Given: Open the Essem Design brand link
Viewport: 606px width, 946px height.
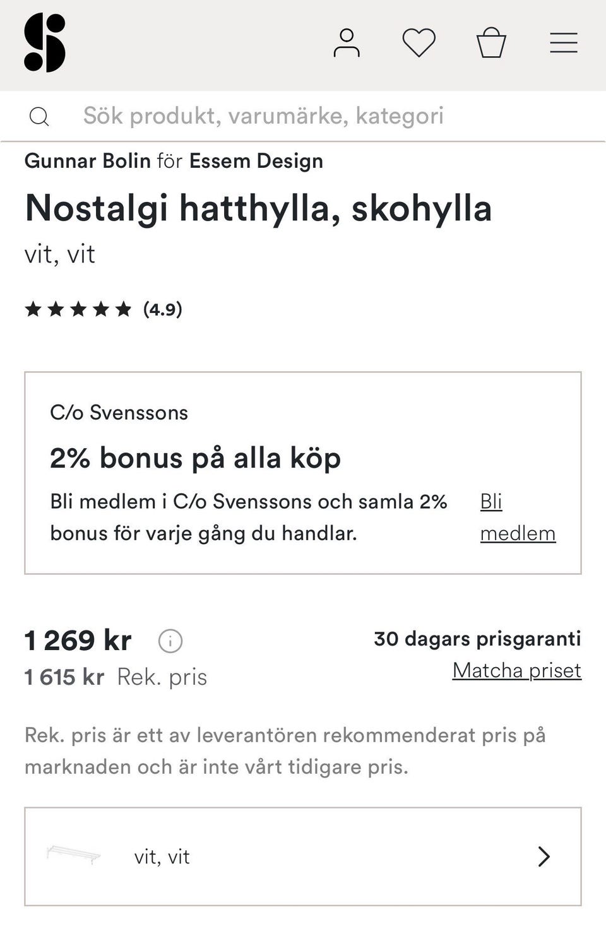Looking at the screenshot, I should coord(256,161).
